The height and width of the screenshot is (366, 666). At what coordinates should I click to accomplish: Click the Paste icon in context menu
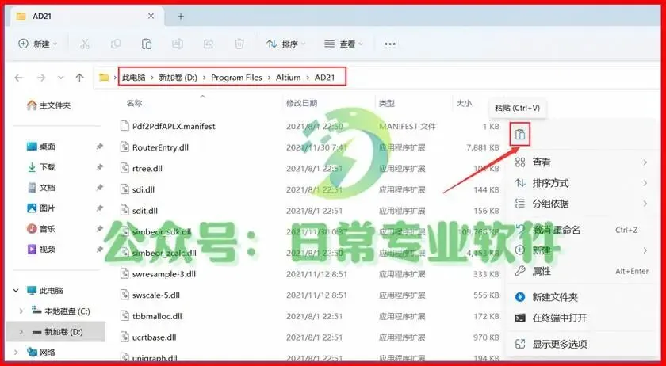pos(520,135)
